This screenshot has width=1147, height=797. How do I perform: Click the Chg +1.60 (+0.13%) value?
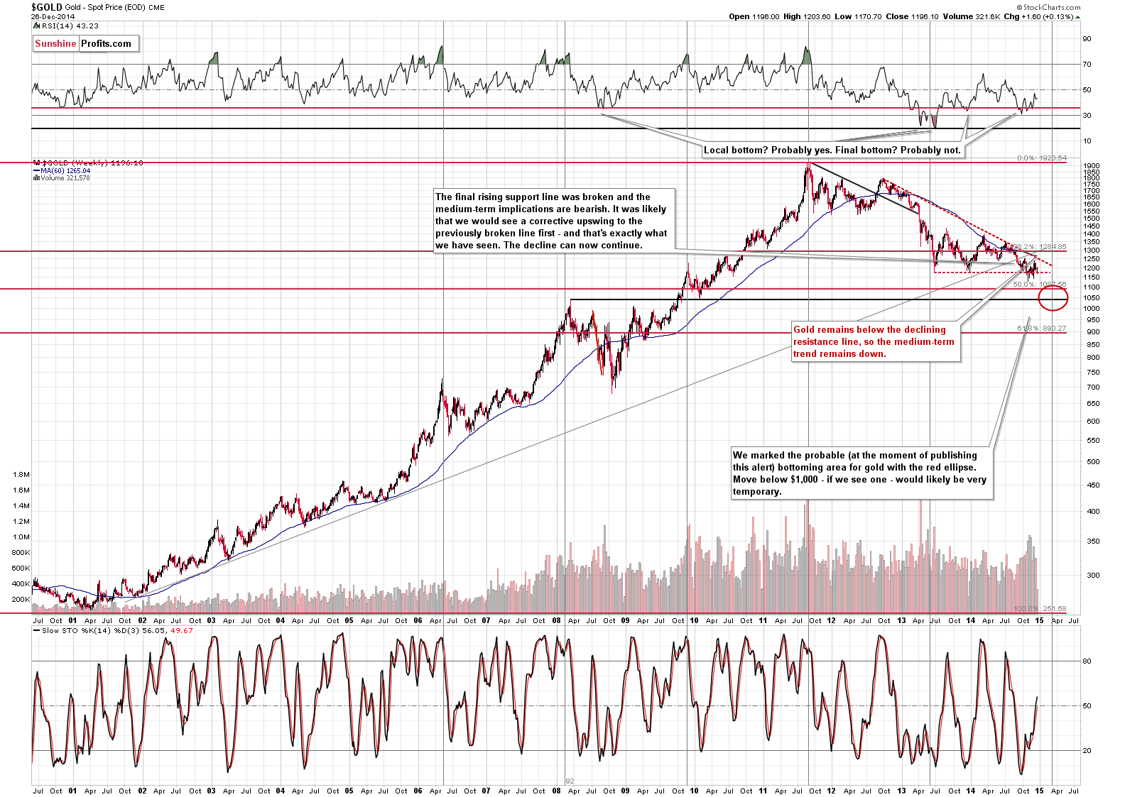click(x=1038, y=16)
